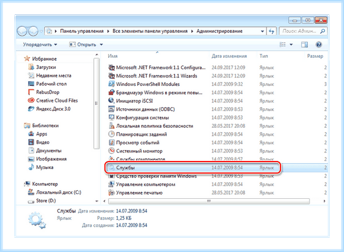This screenshot has height=252, width=344.
Task: Click the Back navigation arrow
Action: [22, 31]
